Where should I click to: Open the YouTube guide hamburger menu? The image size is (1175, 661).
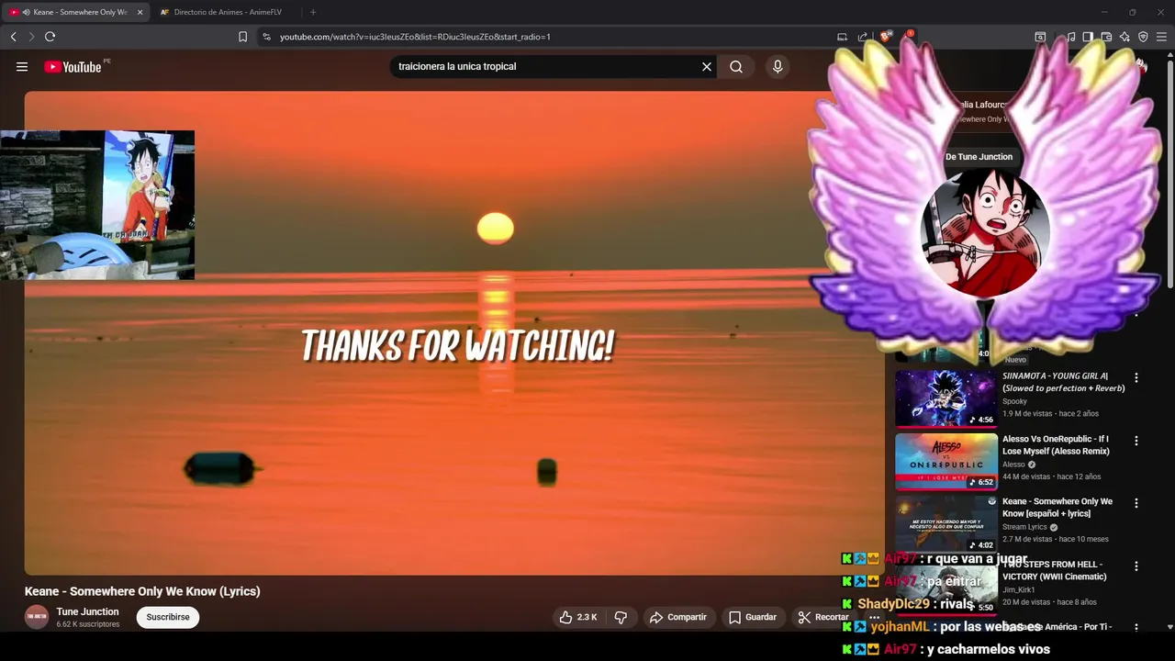[x=22, y=66]
